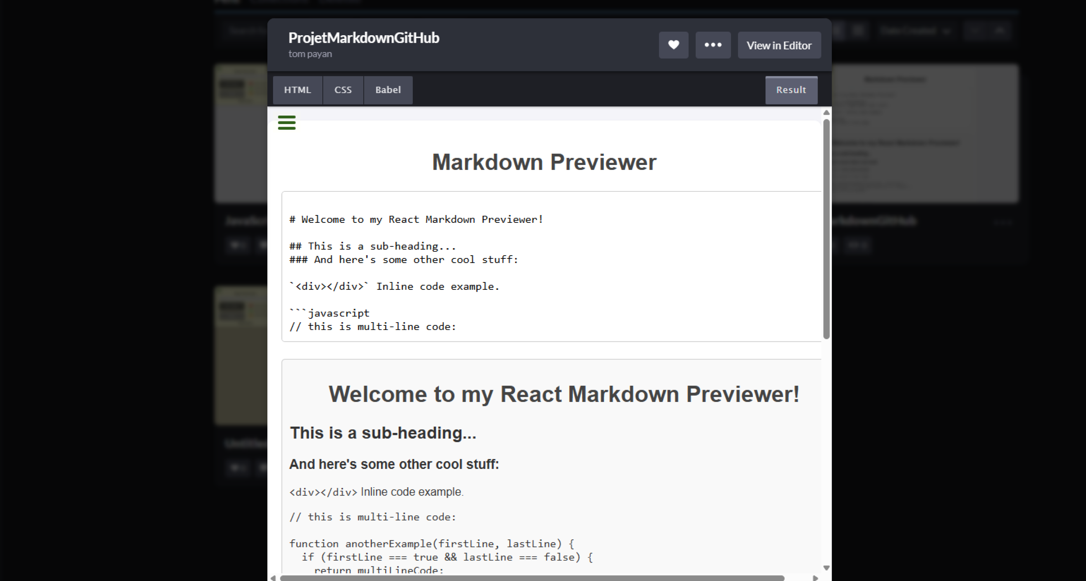Switch to the CSS tab
This screenshot has height=581, width=1086.
coord(343,90)
